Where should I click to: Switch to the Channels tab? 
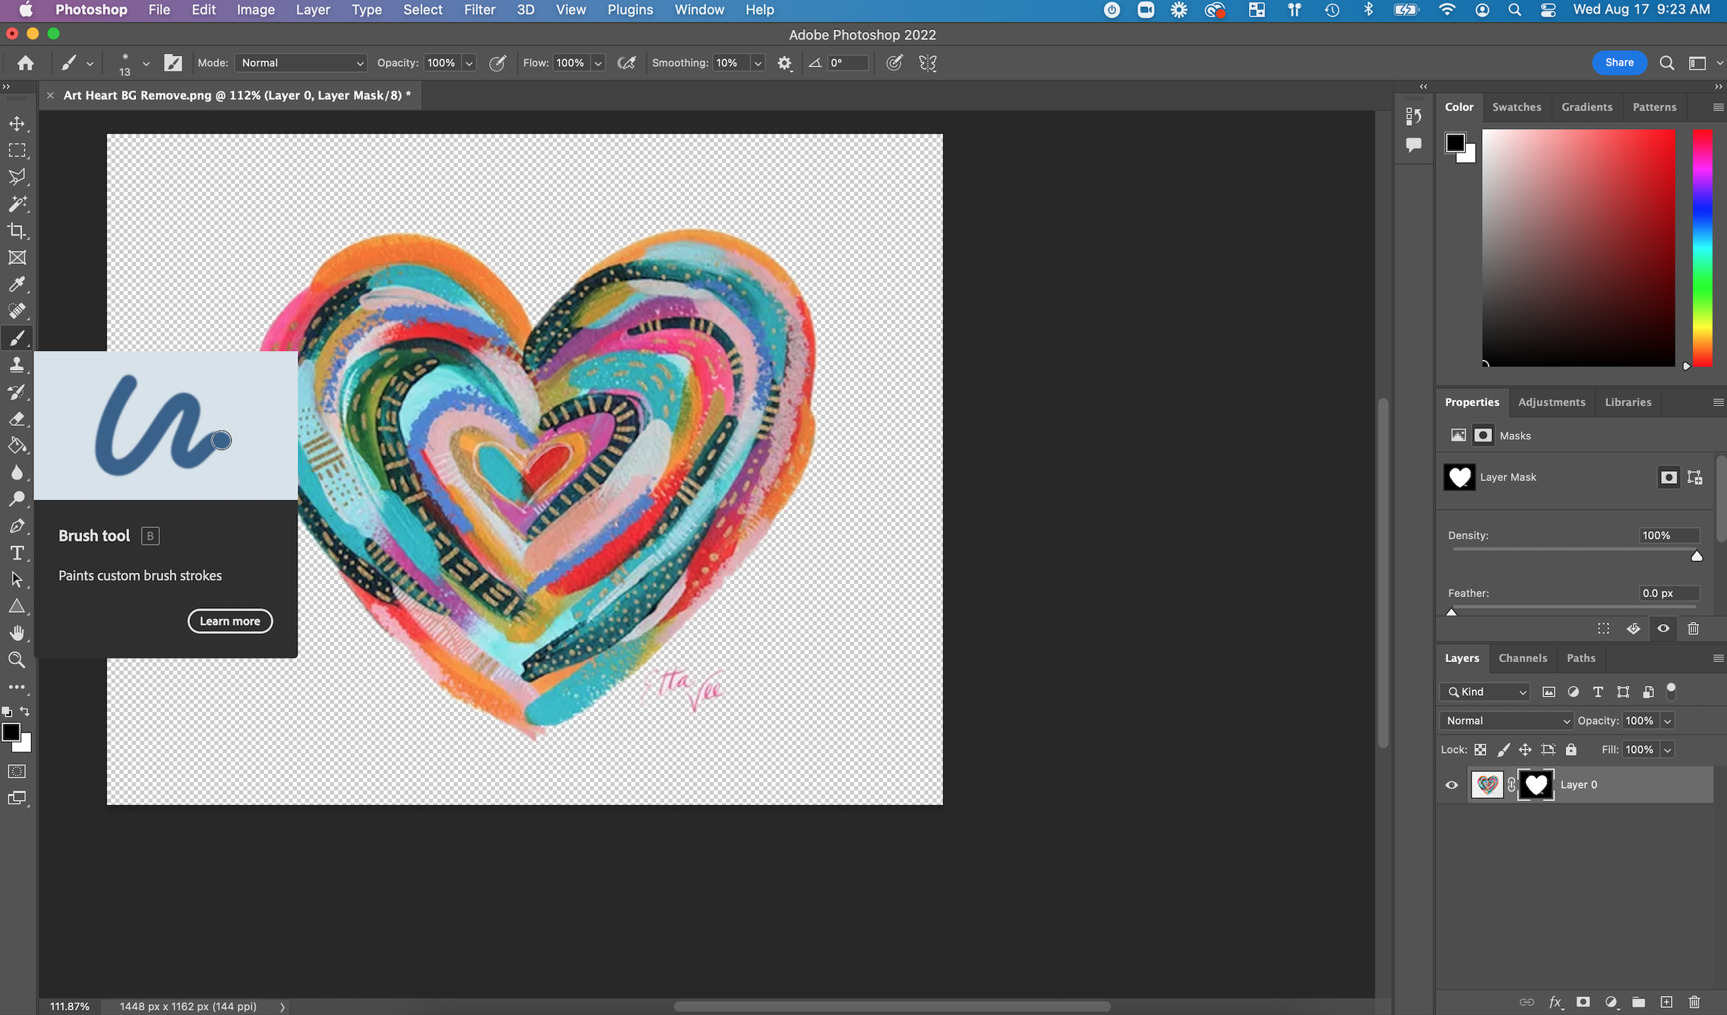[1523, 658]
